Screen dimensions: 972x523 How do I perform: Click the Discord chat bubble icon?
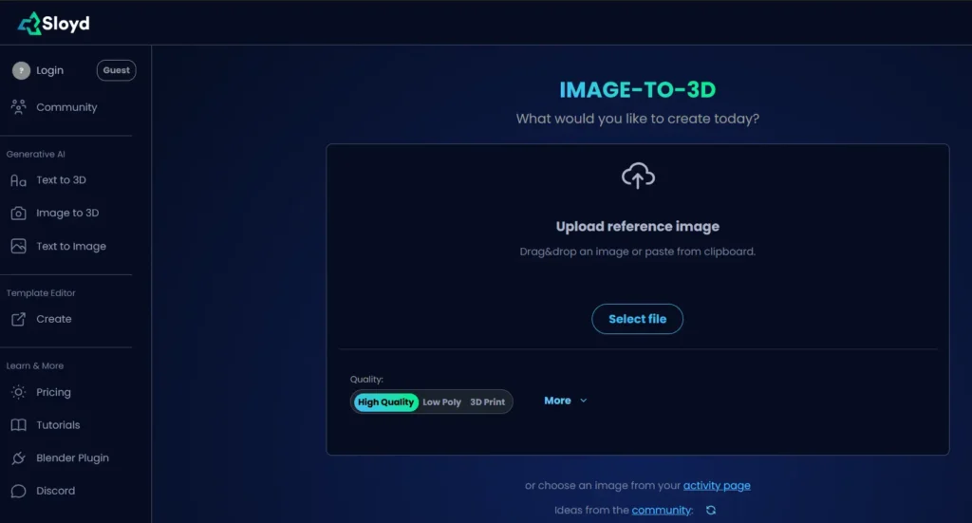pyautogui.click(x=19, y=491)
